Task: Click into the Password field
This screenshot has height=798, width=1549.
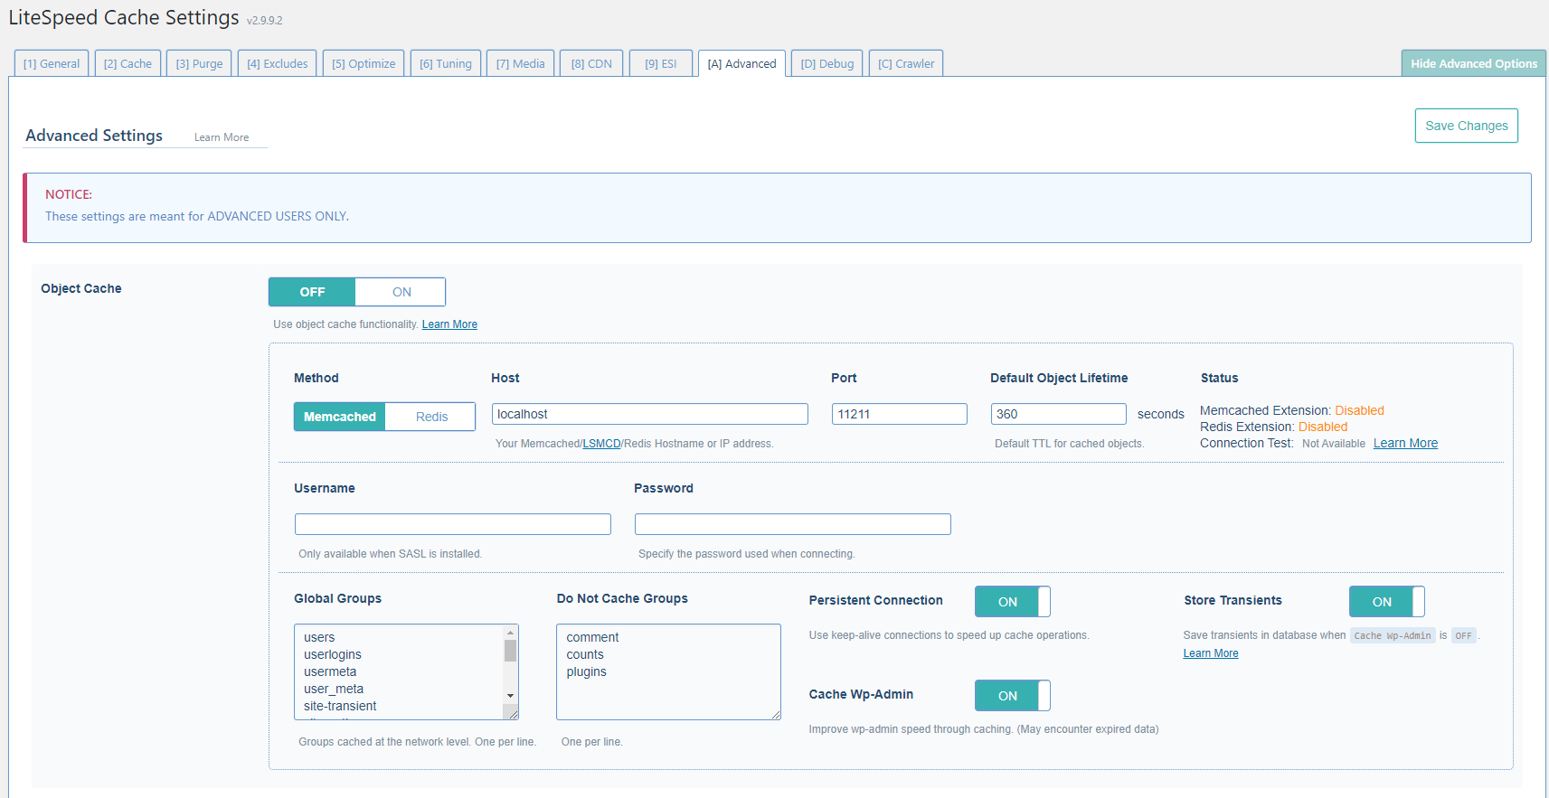Action: (793, 524)
